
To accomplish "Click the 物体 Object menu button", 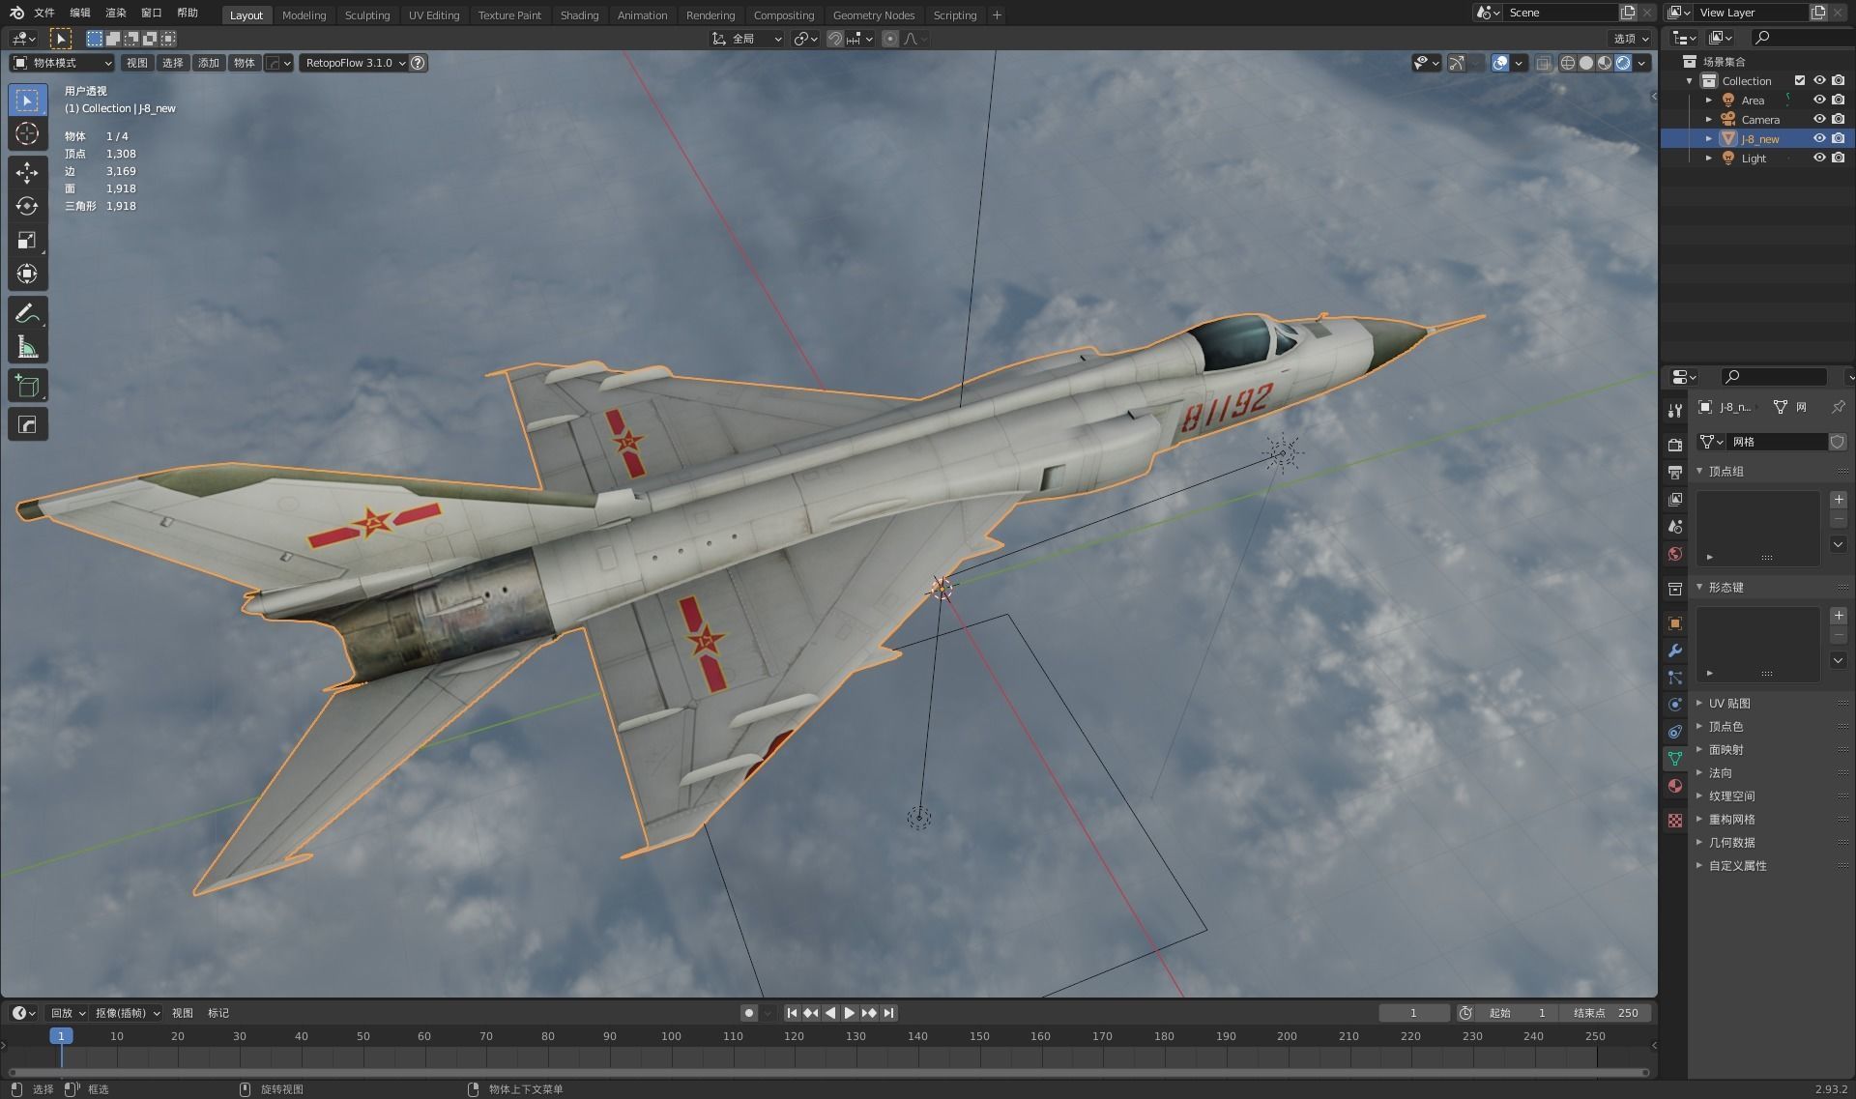I will [x=245, y=63].
